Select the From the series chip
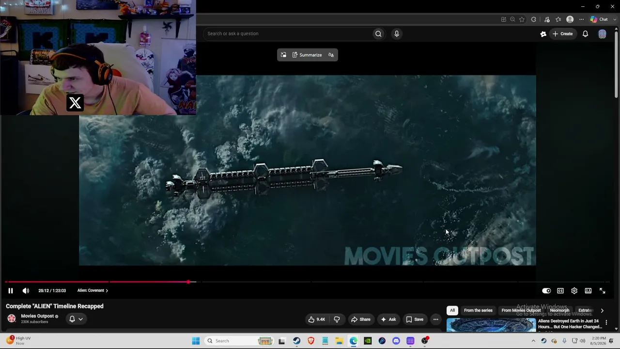Screen dimensions: 620x349 click(x=478, y=310)
